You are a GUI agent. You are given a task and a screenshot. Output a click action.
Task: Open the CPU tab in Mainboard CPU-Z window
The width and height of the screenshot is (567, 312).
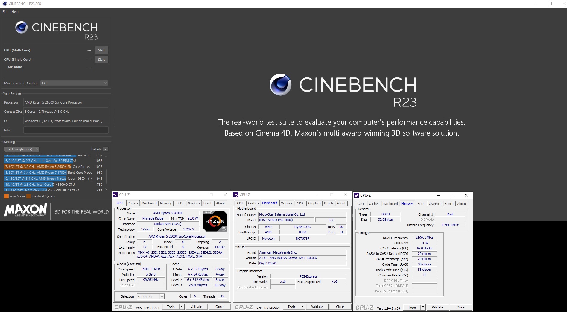click(240, 203)
